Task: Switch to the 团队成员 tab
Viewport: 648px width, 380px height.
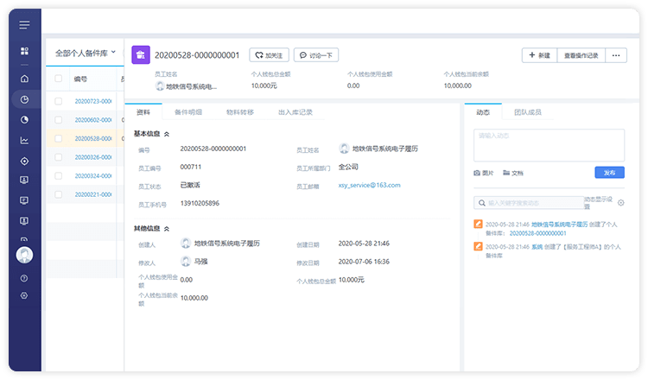Action: point(528,112)
